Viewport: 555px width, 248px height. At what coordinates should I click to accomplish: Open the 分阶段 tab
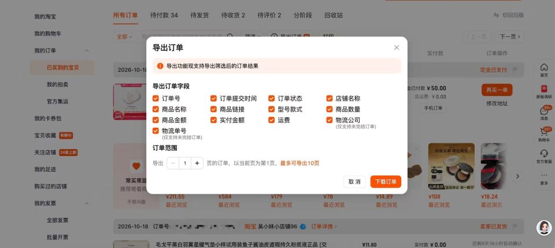302,15
